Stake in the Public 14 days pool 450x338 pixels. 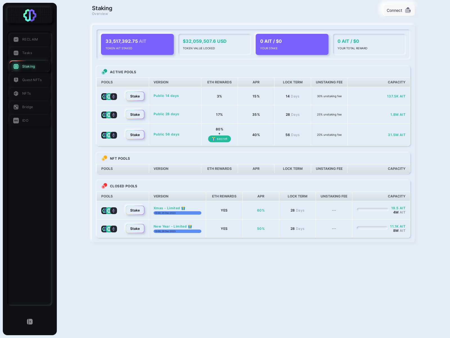tap(135, 96)
